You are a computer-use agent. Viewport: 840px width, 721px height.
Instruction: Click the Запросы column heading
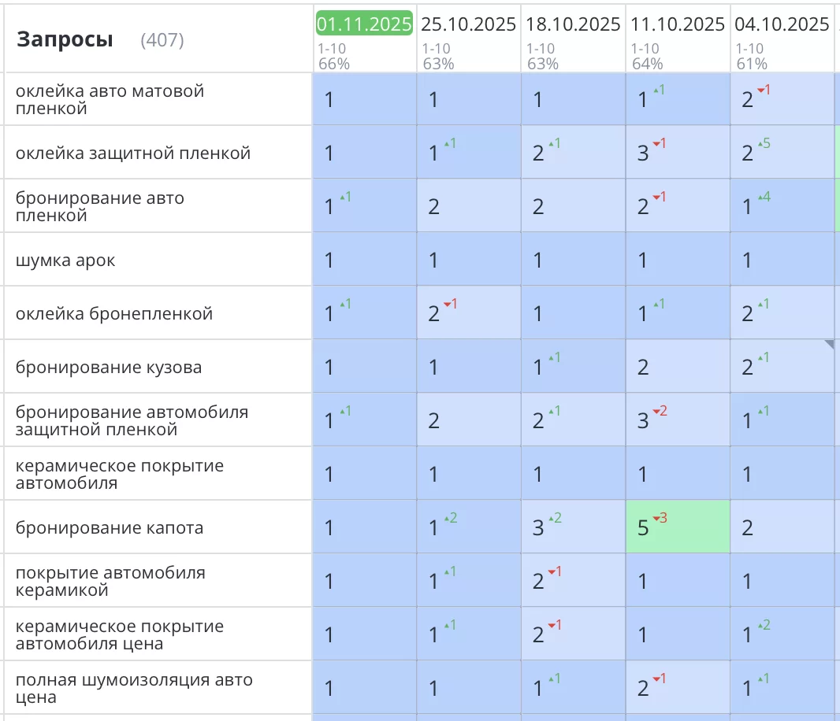click(x=65, y=39)
